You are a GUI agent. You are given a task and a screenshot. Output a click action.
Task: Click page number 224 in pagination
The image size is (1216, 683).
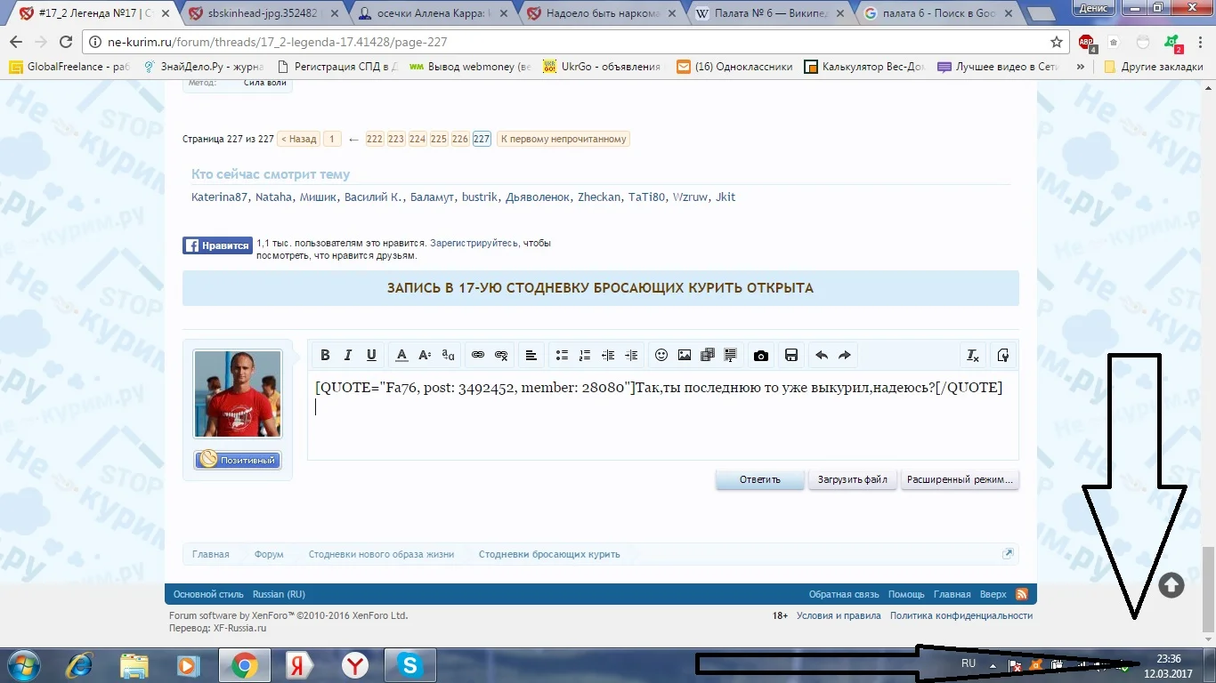click(417, 139)
